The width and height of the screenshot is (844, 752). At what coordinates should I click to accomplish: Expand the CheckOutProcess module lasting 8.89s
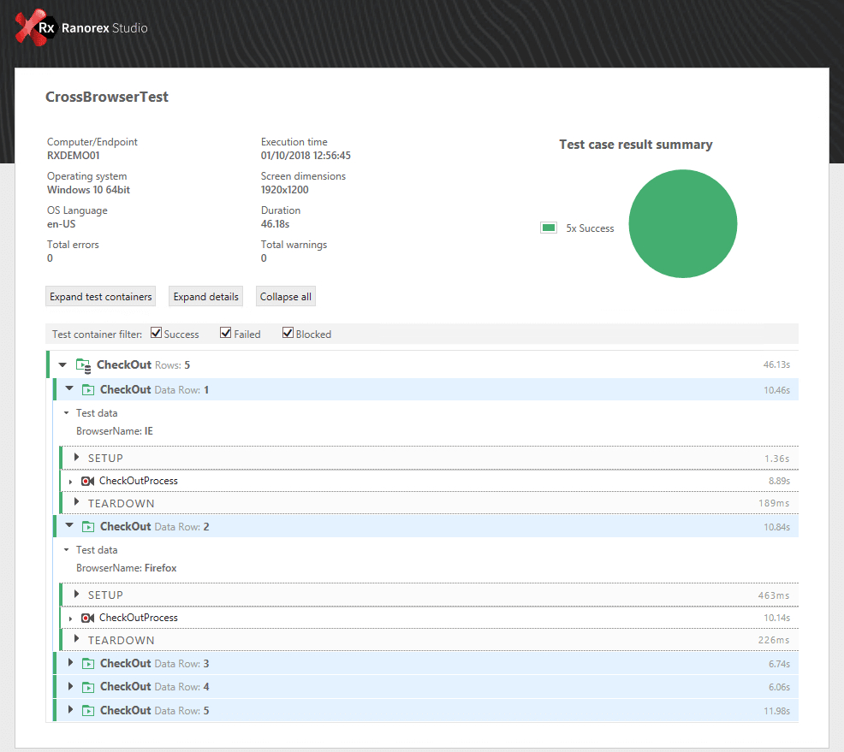70,482
